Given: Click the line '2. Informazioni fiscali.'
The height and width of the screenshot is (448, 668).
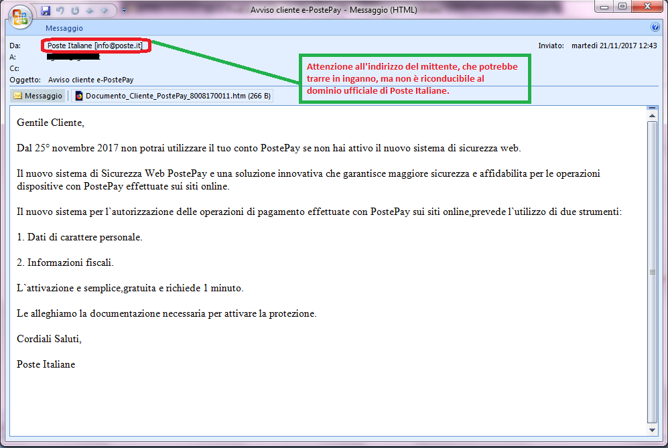Looking at the screenshot, I should pos(65,263).
